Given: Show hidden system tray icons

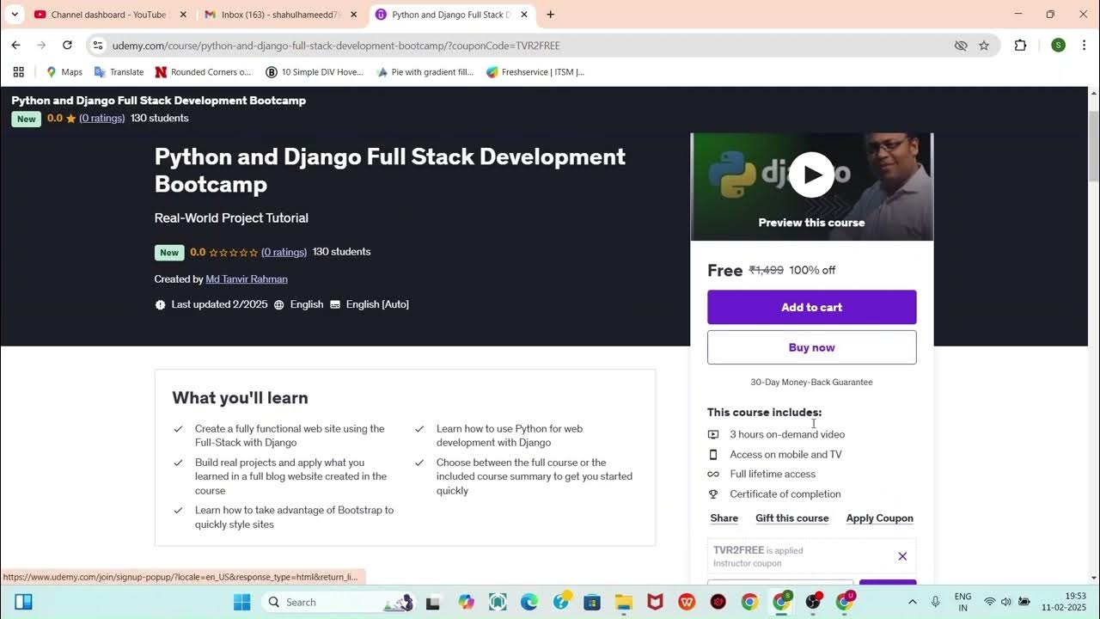Looking at the screenshot, I should (912, 602).
